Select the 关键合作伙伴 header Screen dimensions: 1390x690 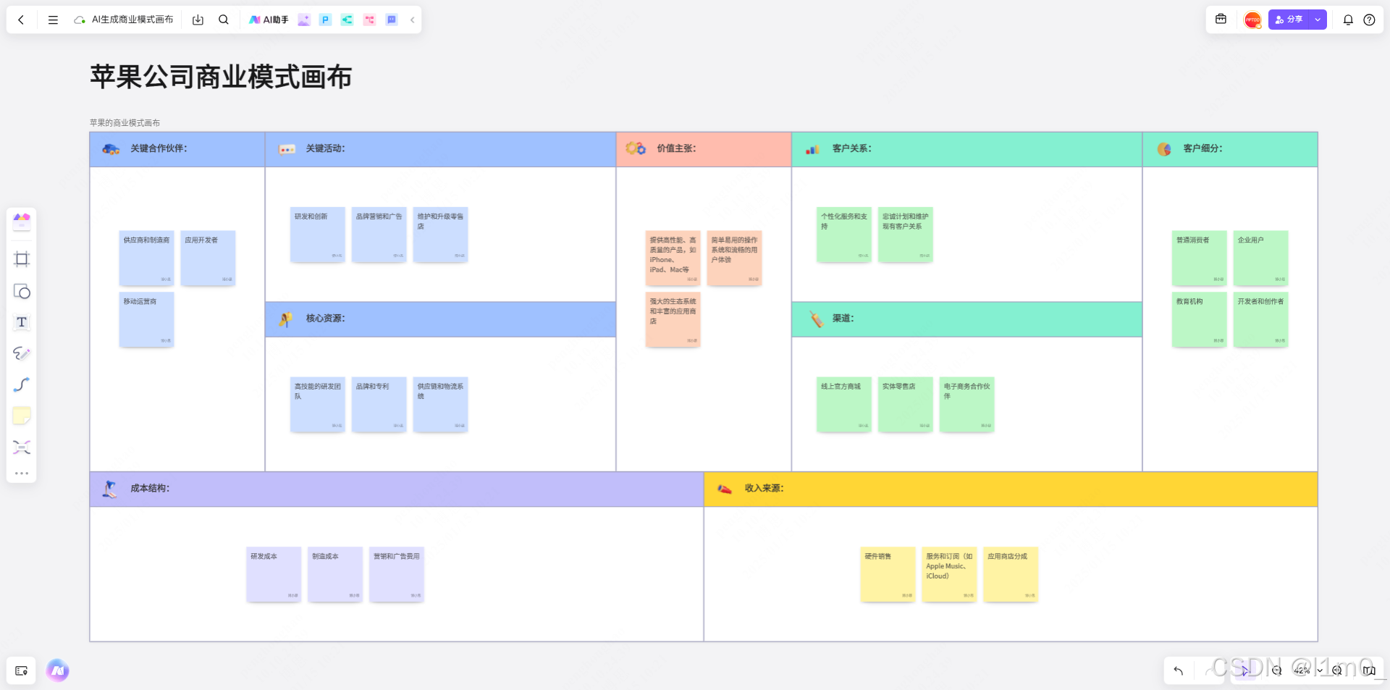pyautogui.click(x=177, y=149)
